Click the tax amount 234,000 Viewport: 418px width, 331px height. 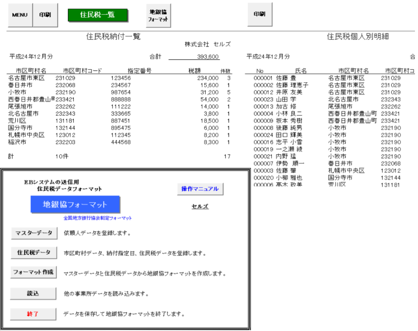click(208, 78)
